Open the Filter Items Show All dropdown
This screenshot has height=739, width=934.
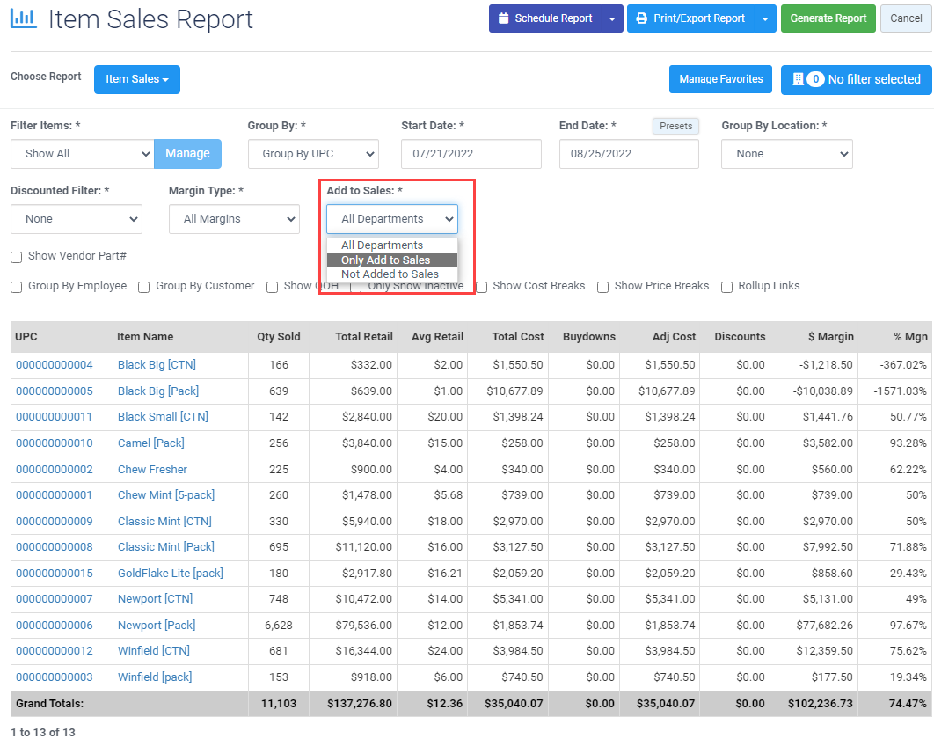82,154
